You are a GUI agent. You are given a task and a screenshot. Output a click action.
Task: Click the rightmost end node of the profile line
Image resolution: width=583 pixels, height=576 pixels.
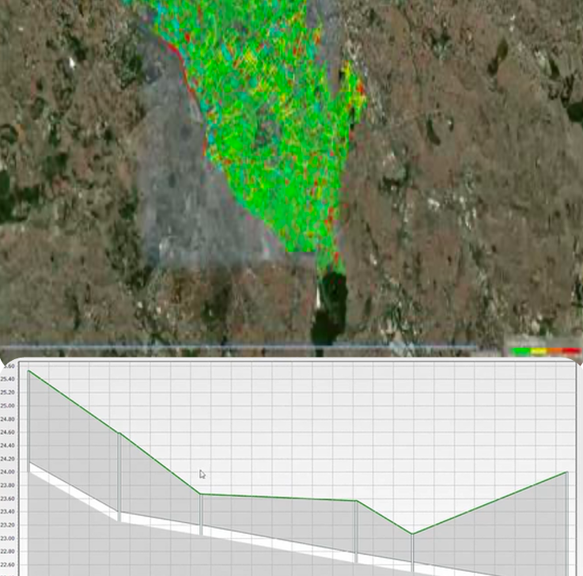[566, 472]
